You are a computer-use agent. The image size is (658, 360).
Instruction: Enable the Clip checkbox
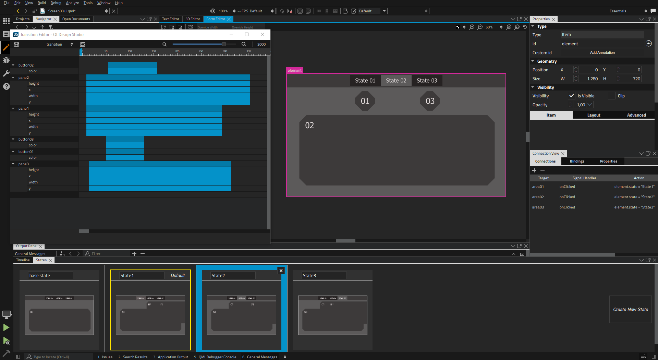click(611, 96)
